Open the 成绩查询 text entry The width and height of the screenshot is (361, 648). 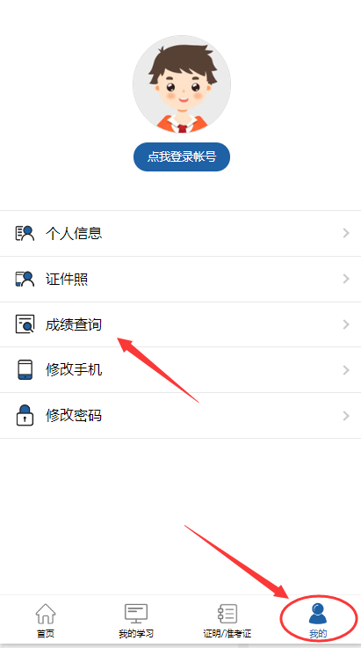[74, 324]
